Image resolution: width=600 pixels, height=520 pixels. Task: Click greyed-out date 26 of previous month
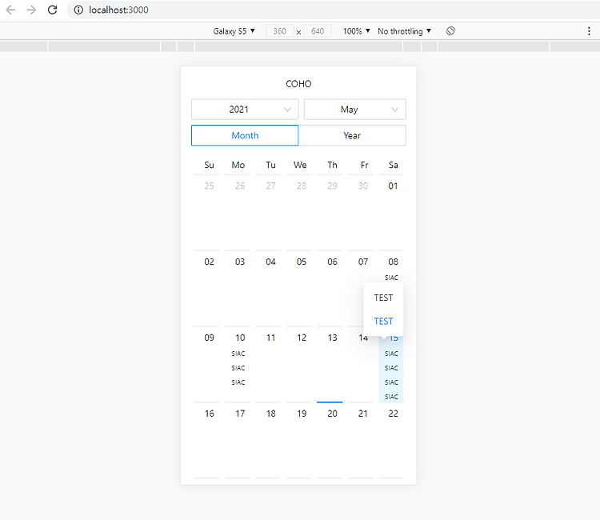click(240, 186)
